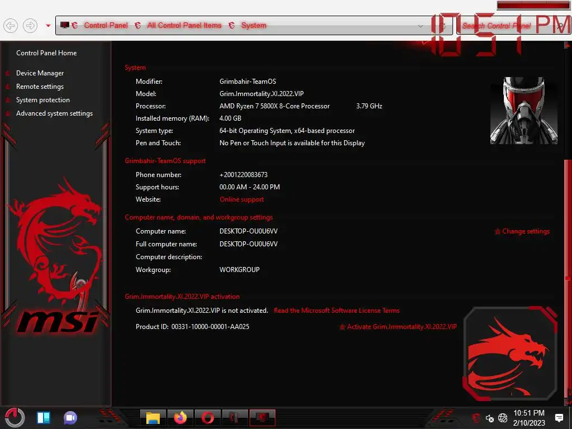Open the taskbar clock and date

click(529, 418)
